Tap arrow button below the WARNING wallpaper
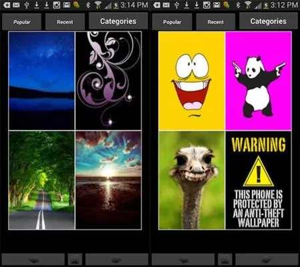 click(x=267, y=260)
